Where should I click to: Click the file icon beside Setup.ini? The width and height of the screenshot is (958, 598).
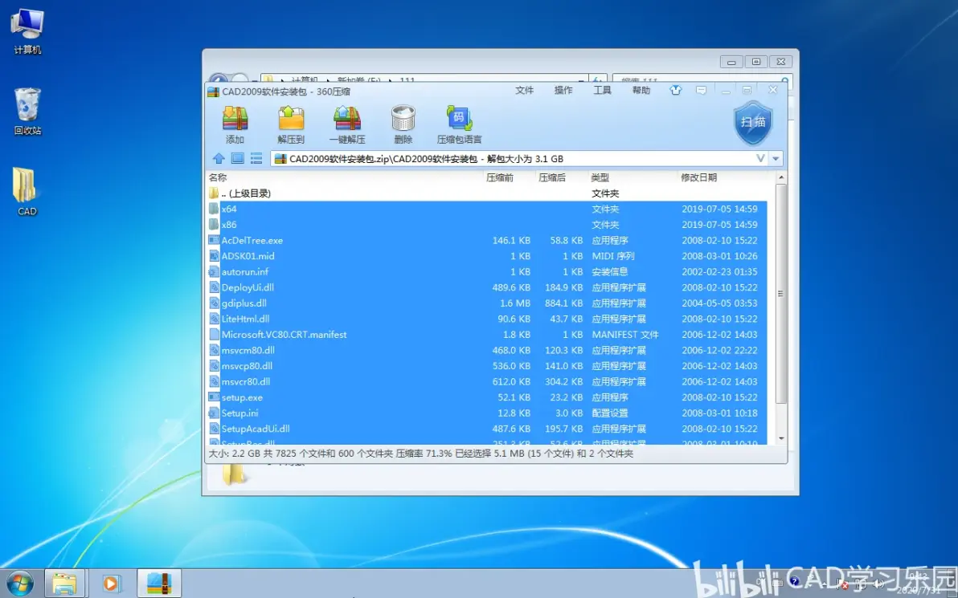tap(213, 413)
